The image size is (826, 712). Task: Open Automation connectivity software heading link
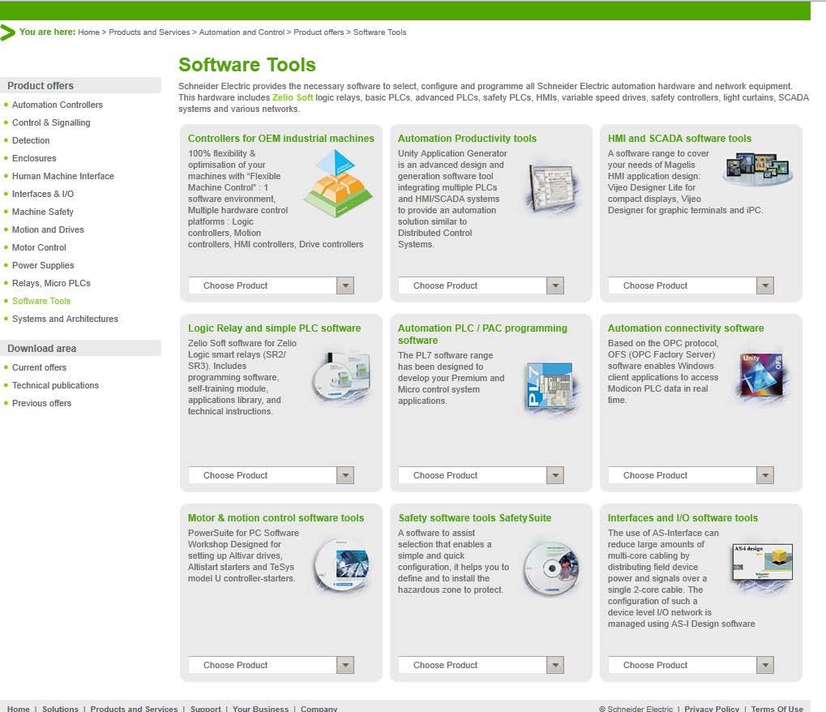(686, 328)
